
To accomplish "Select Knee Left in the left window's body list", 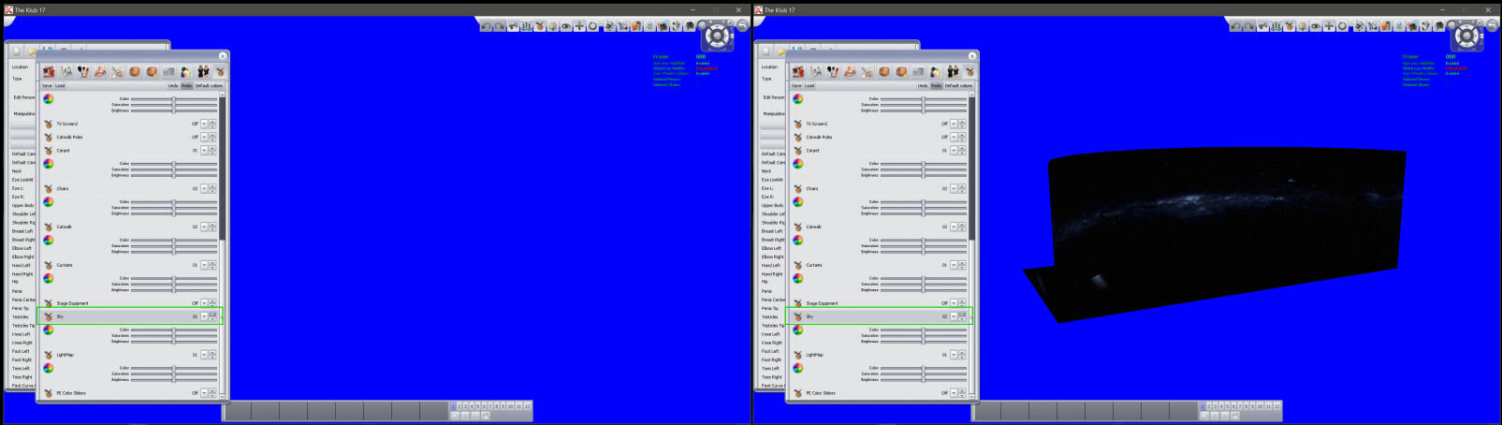I will tap(22, 334).
